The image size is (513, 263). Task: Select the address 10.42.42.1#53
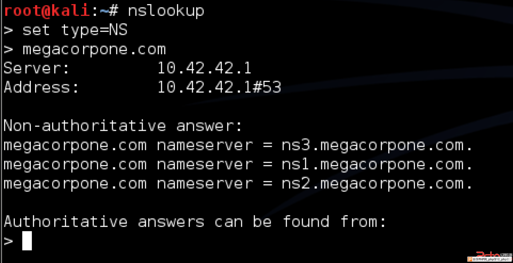point(219,87)
